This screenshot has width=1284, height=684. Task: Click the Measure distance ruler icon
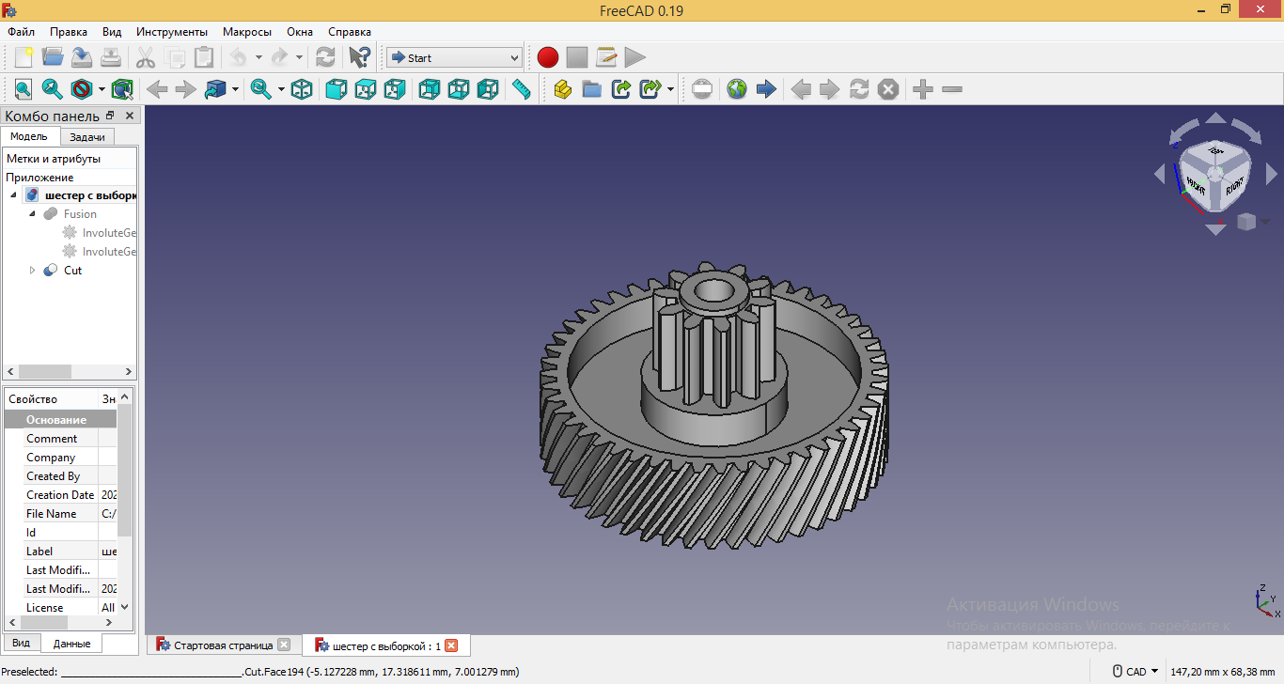[x=521, y=89]
